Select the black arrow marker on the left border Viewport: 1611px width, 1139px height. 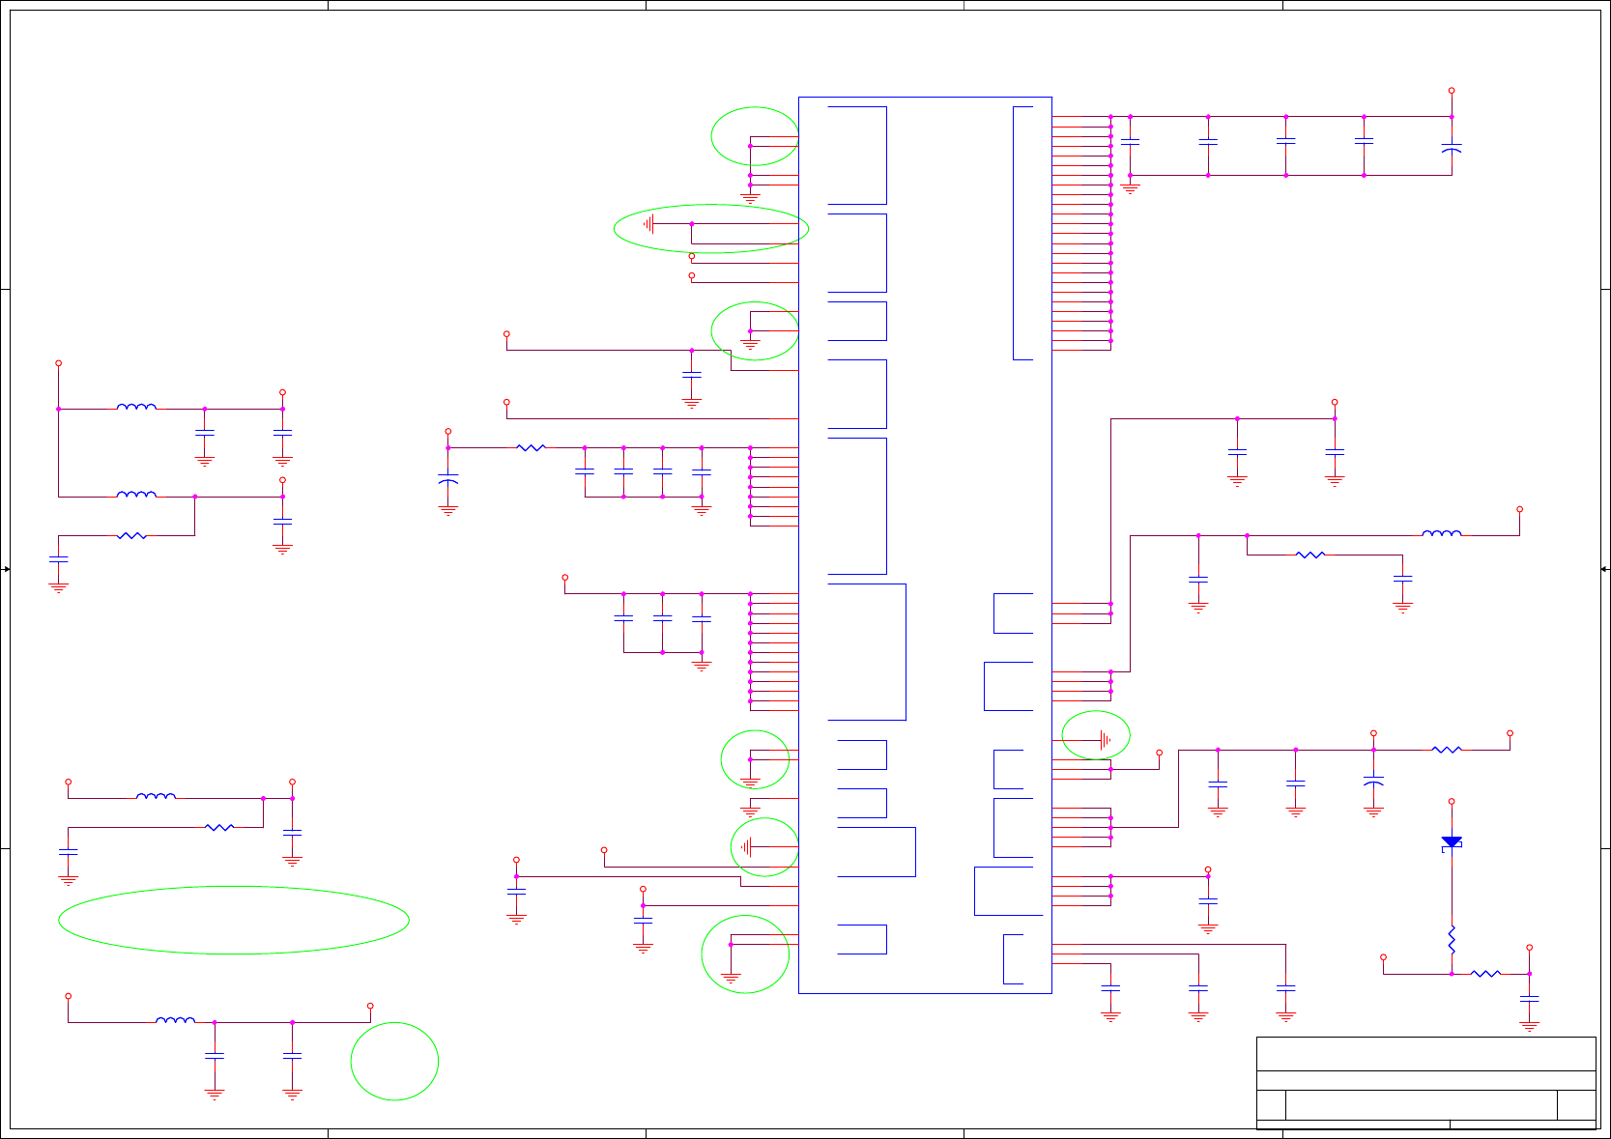[x=6, y=569]
